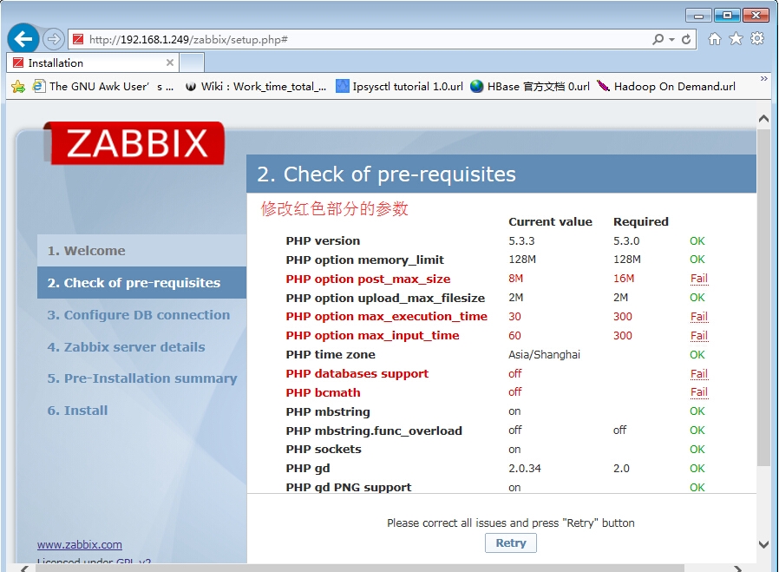Viewport: 779px width, 572px height.
Task: Open Favorites star icon
Action: point(736,39)
